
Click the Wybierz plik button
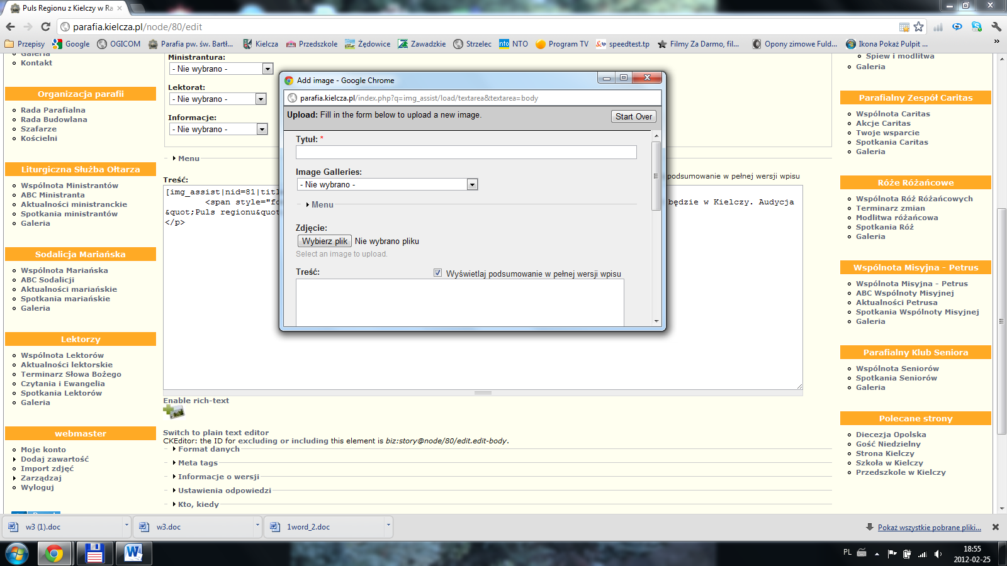(324, 241)
